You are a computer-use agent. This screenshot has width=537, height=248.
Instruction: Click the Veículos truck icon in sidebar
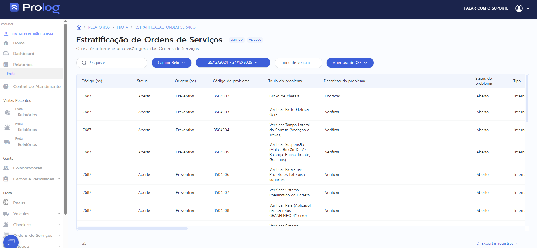coord(6,214)
